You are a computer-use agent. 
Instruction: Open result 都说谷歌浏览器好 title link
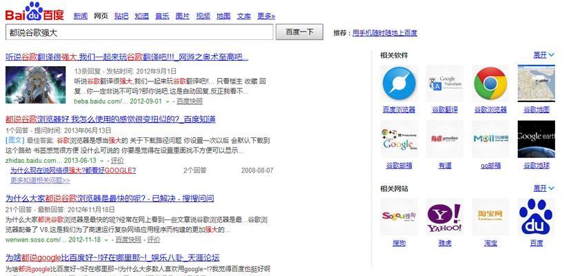[110, 119]
